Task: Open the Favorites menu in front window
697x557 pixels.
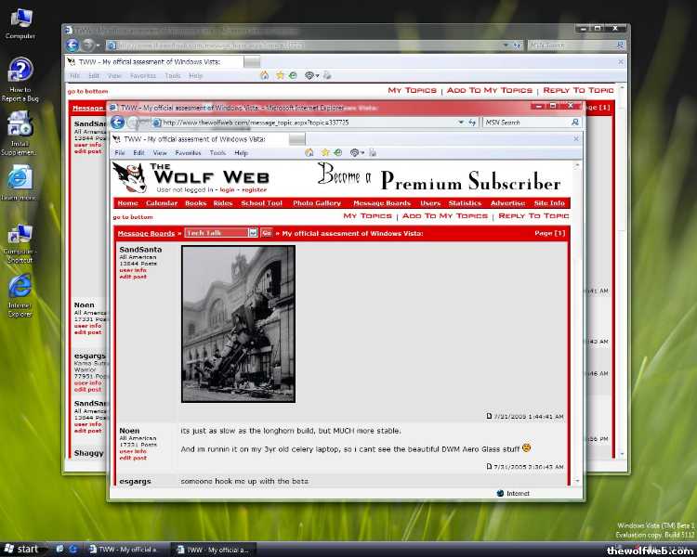Action: tap(188, 153)
